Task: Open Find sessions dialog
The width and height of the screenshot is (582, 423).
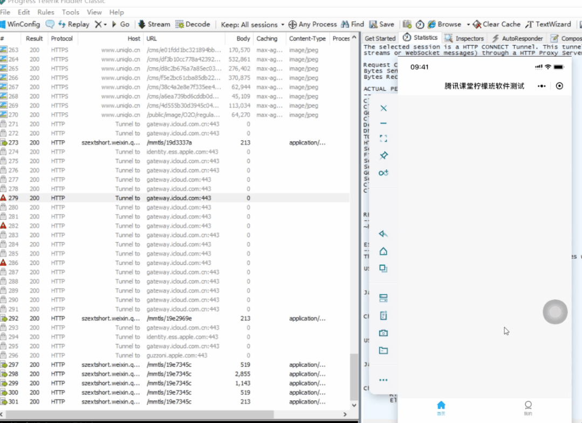Action: tap(352, 24)
